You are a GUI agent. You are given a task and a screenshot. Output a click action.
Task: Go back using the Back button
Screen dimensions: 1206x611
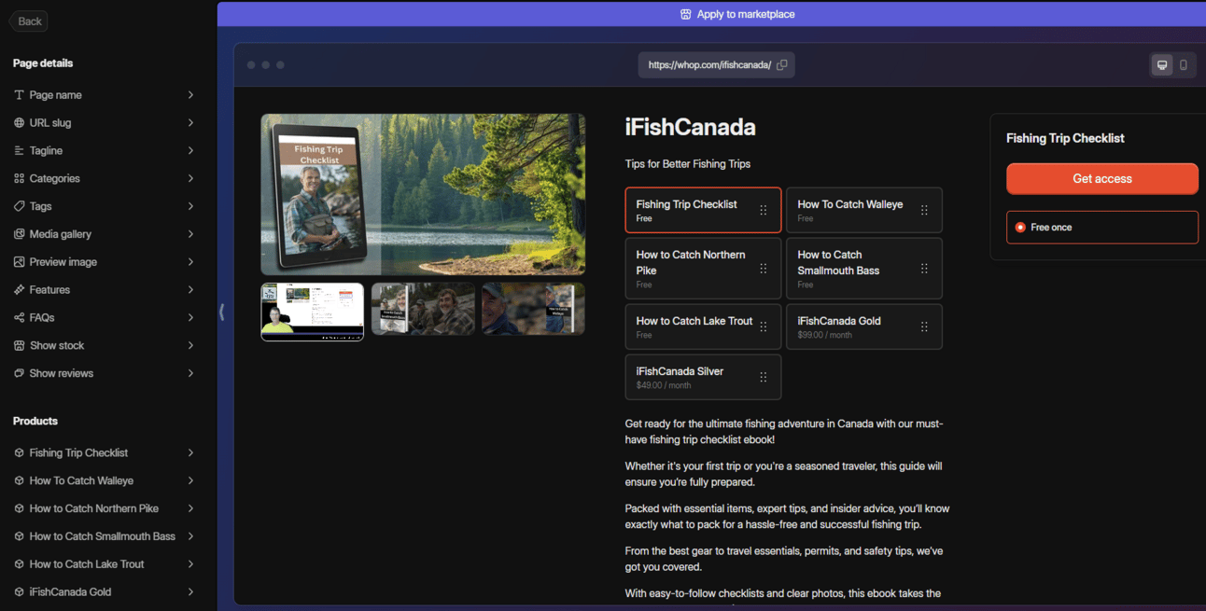[x=28, y=21]
